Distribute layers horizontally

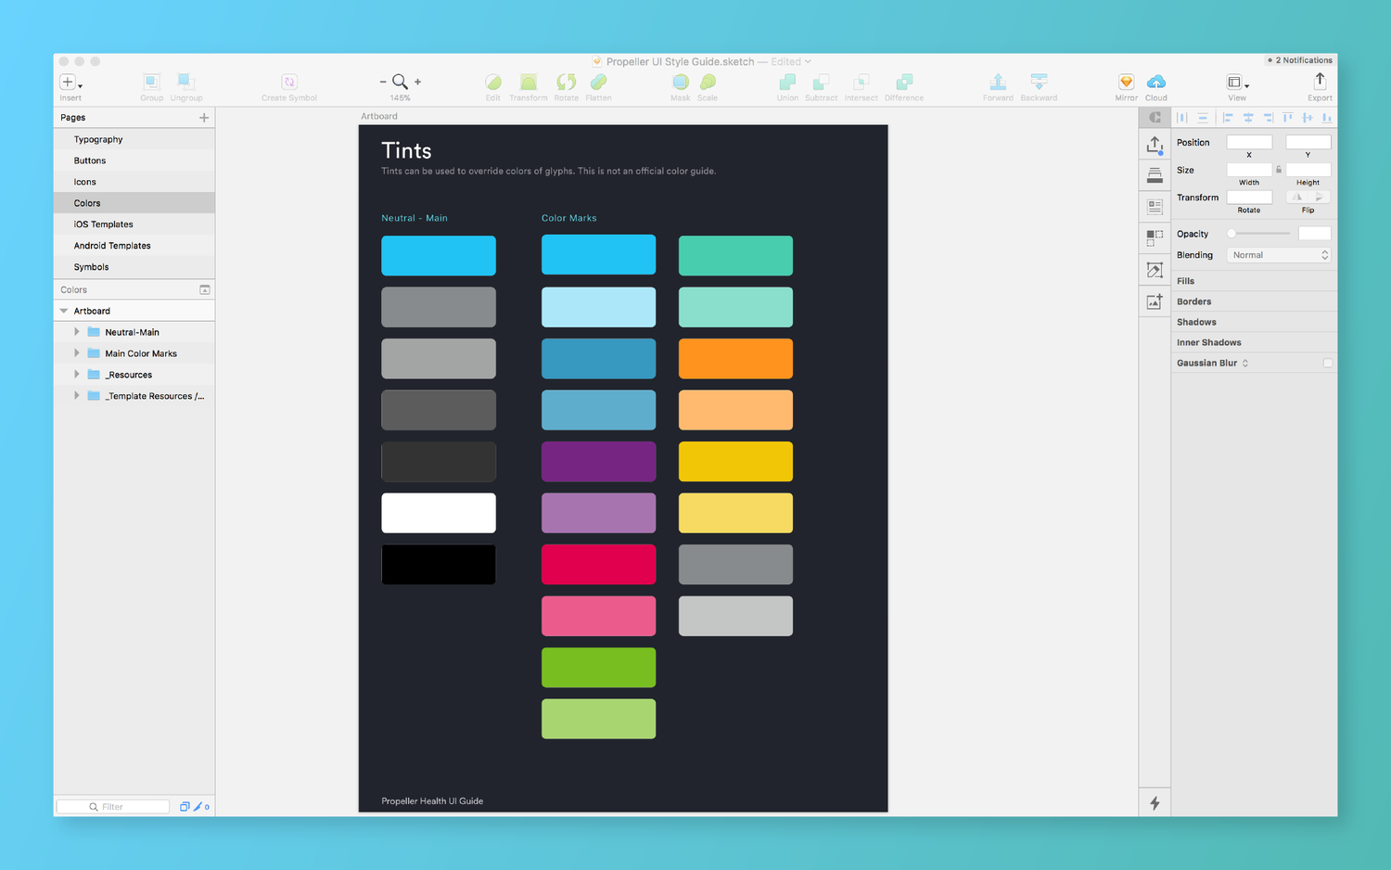1182,118
